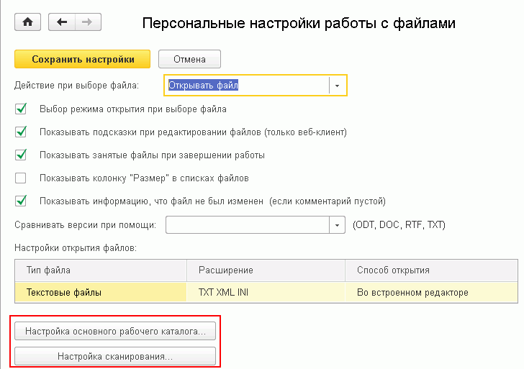Open the Действие при выборе файла dropdown

coord(338,86)
